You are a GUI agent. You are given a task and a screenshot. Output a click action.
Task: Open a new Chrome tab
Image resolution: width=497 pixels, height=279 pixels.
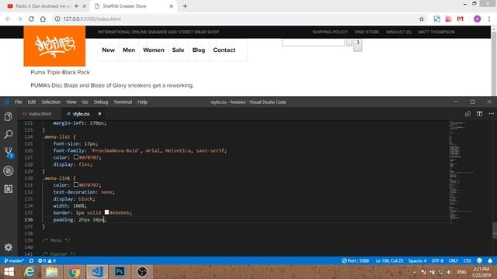point(185,6)
